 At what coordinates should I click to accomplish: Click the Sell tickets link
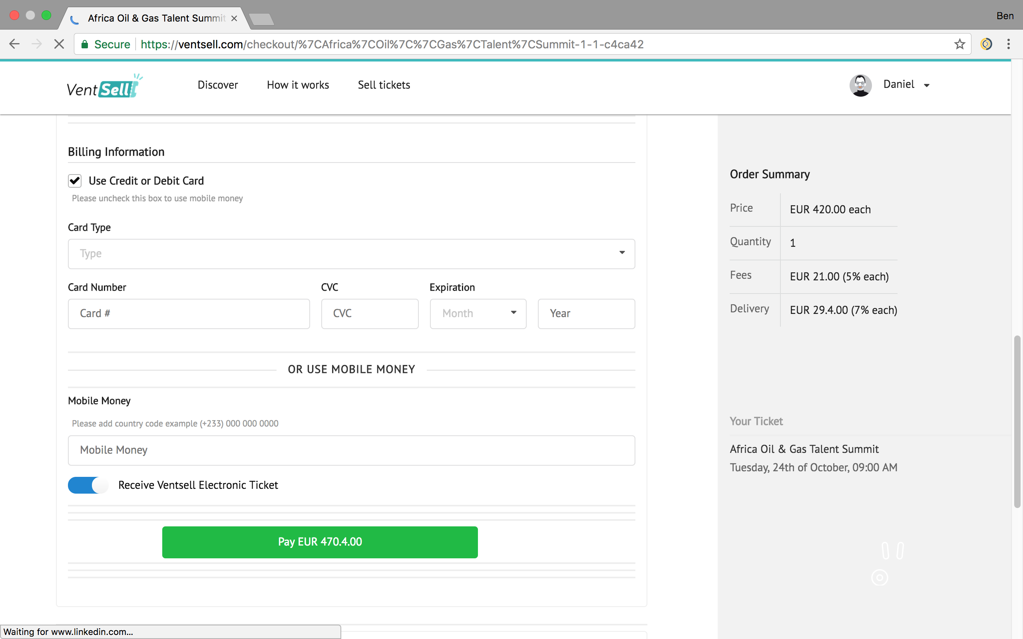(383, 85)
